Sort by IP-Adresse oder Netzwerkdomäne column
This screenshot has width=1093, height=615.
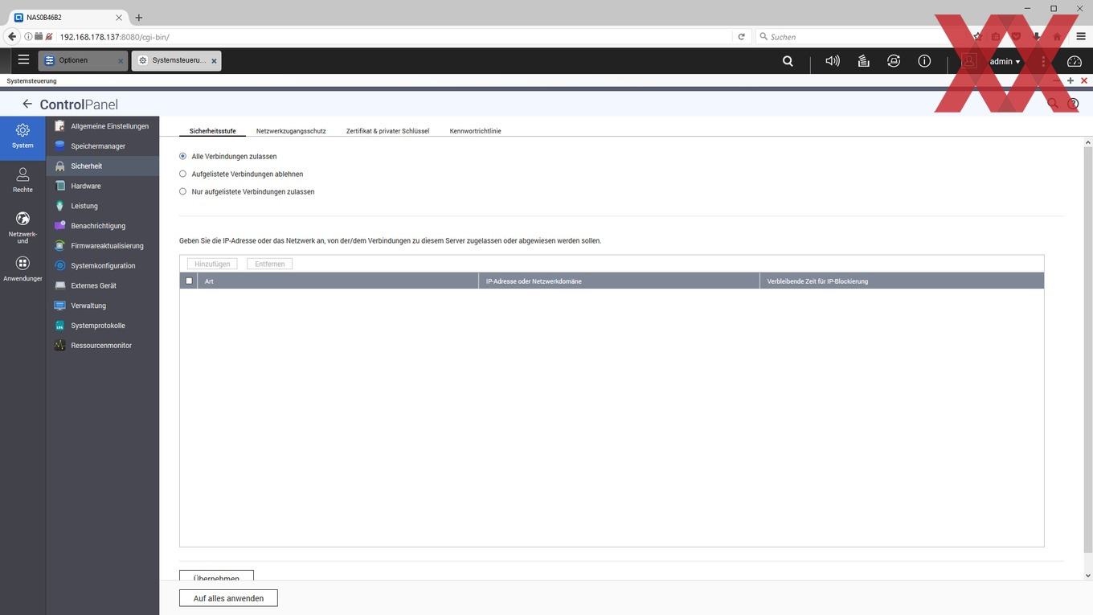coord(619,281)
